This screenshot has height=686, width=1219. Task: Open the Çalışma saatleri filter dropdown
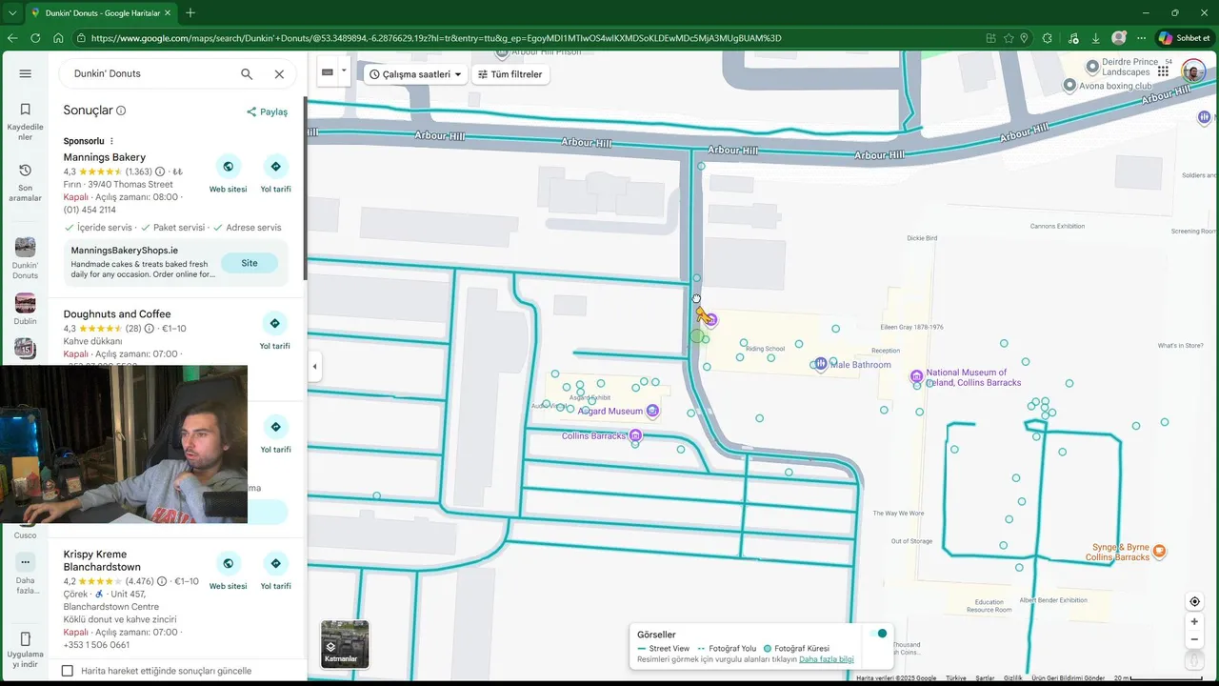pos(415,74)
